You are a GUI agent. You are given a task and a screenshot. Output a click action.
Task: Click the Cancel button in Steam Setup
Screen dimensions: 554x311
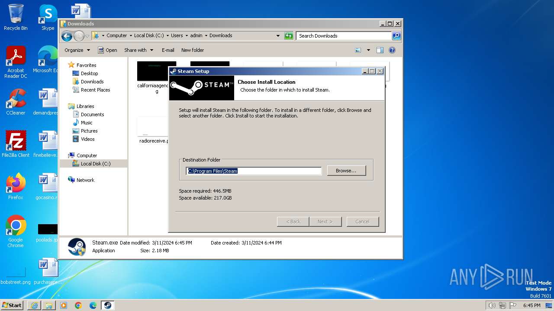(x=363, y=222)
